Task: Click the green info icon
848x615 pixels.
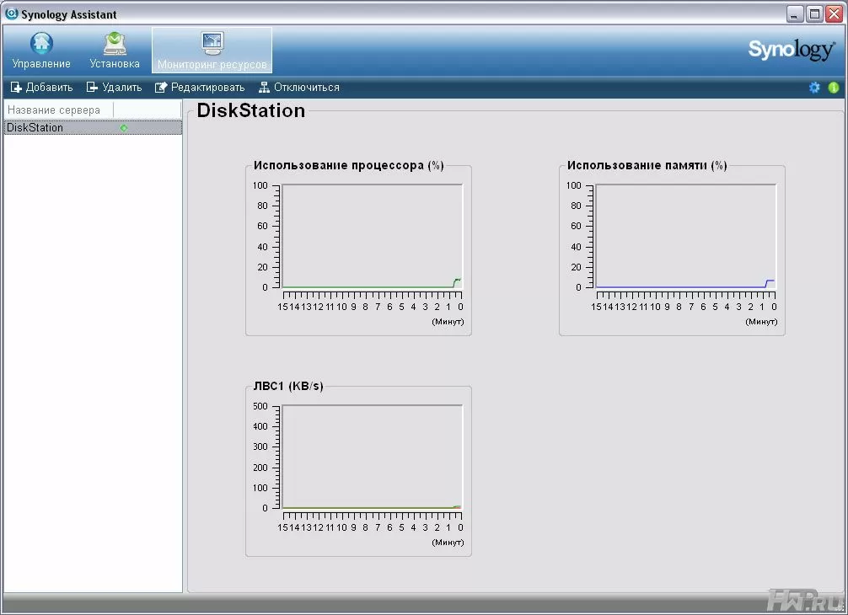Action: click(834, 88)
